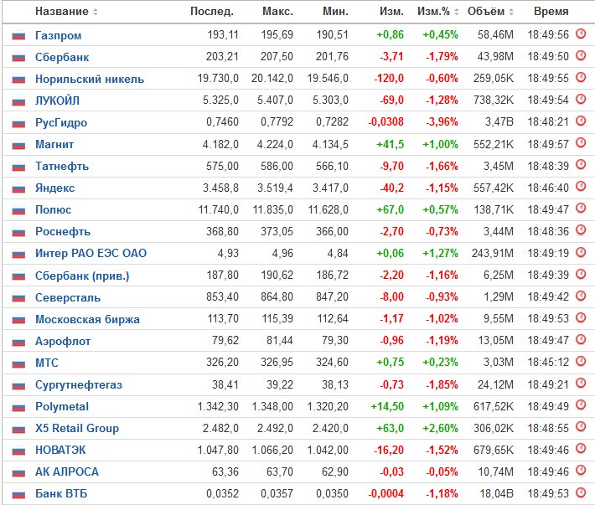Open the Сбербанк ordinary shares link

click(62, 57)
